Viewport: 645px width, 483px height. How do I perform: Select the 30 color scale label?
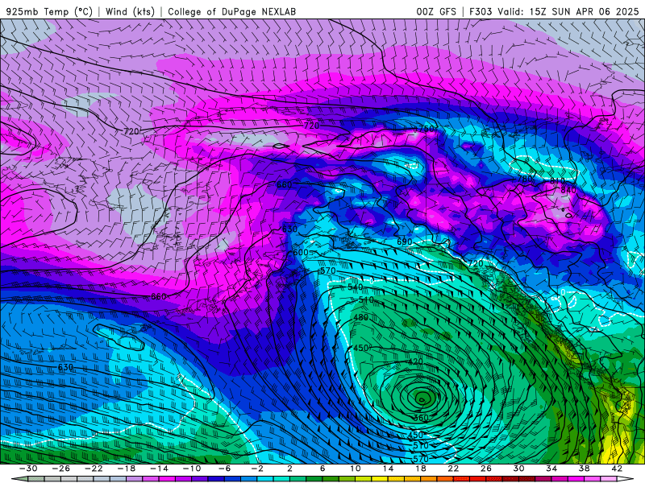518,469
